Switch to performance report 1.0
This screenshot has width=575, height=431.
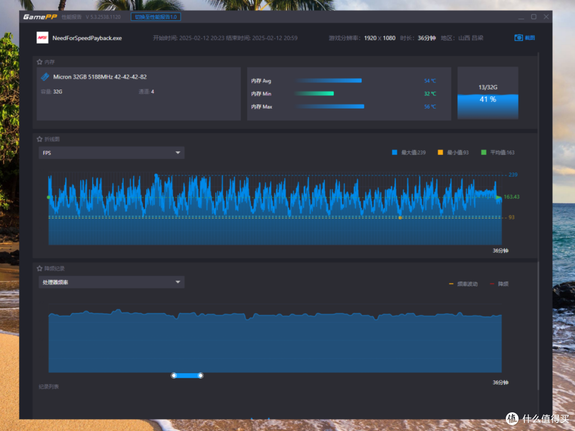(x=156, y=17)
